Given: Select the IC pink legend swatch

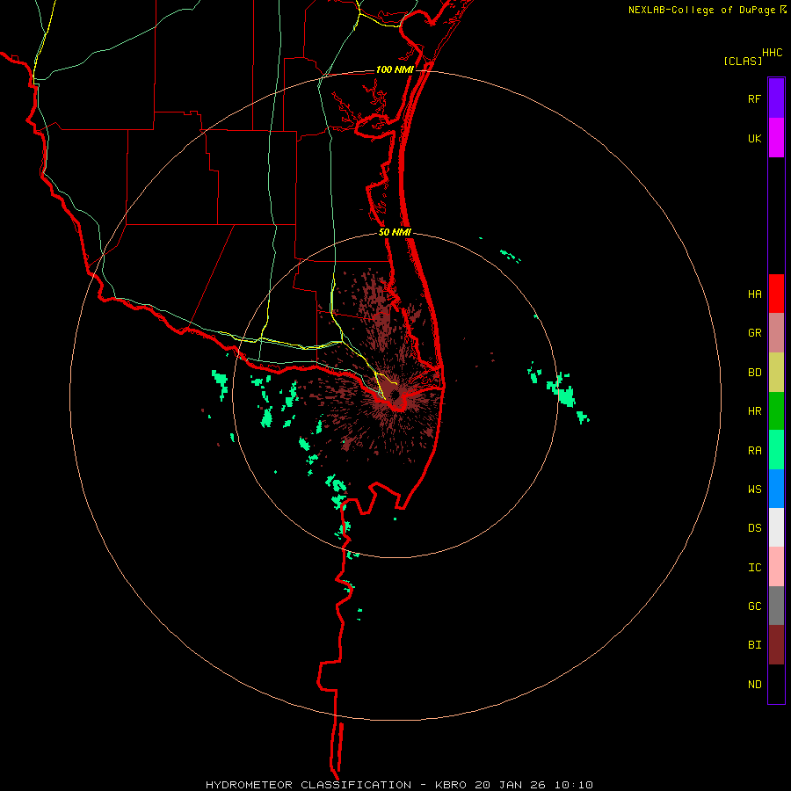Looking at the screenshot, I should tap(776, 567).
